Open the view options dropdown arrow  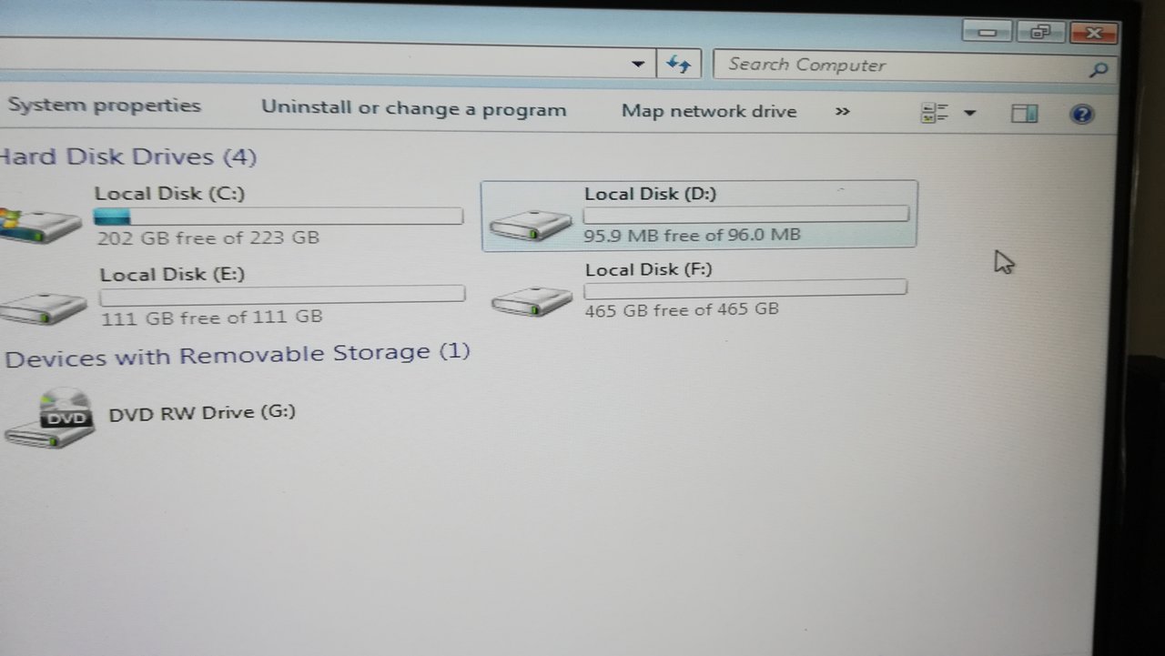click(969, 114)
